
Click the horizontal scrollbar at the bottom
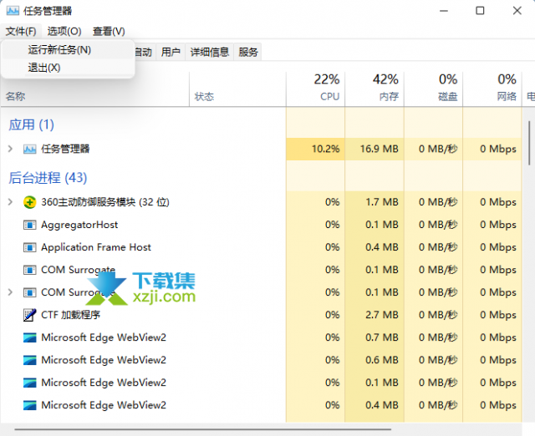point(202,429)
